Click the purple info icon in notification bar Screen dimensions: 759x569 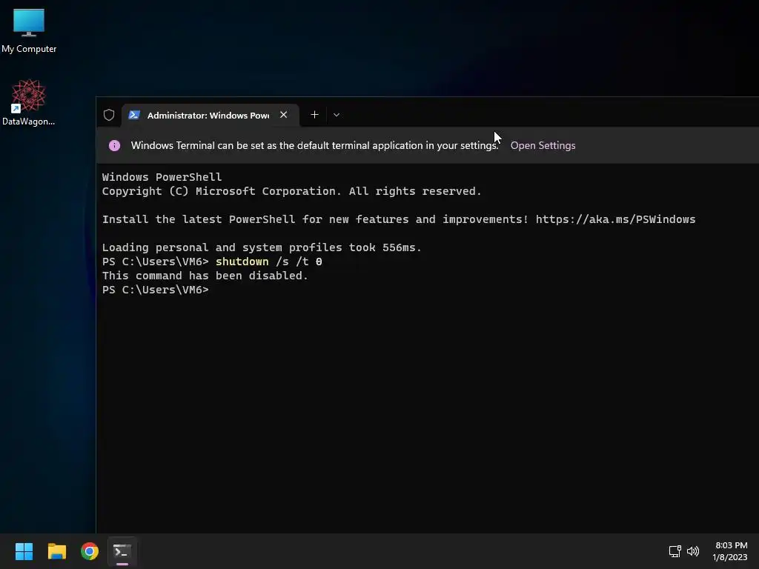[x=114, y=146]
